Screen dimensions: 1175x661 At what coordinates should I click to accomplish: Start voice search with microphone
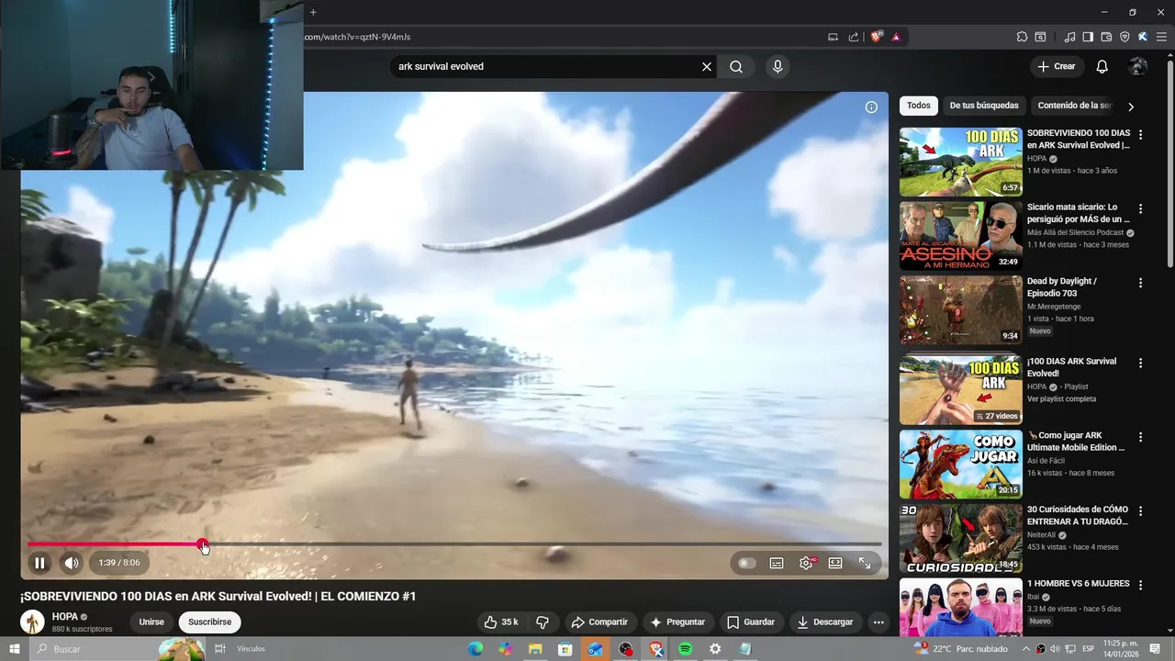[778, 66]
